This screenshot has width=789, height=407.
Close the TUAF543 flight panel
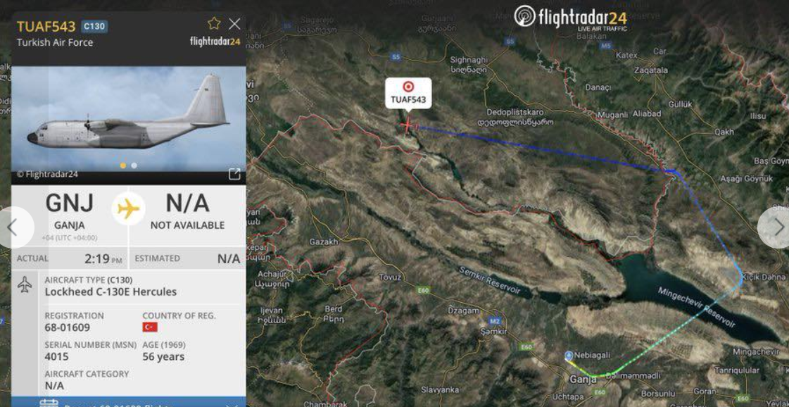(x=234, y=24)
